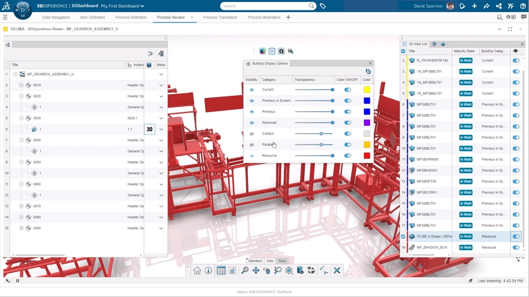
Task: Switch to Process Translation tab
Action: (220, 17)
